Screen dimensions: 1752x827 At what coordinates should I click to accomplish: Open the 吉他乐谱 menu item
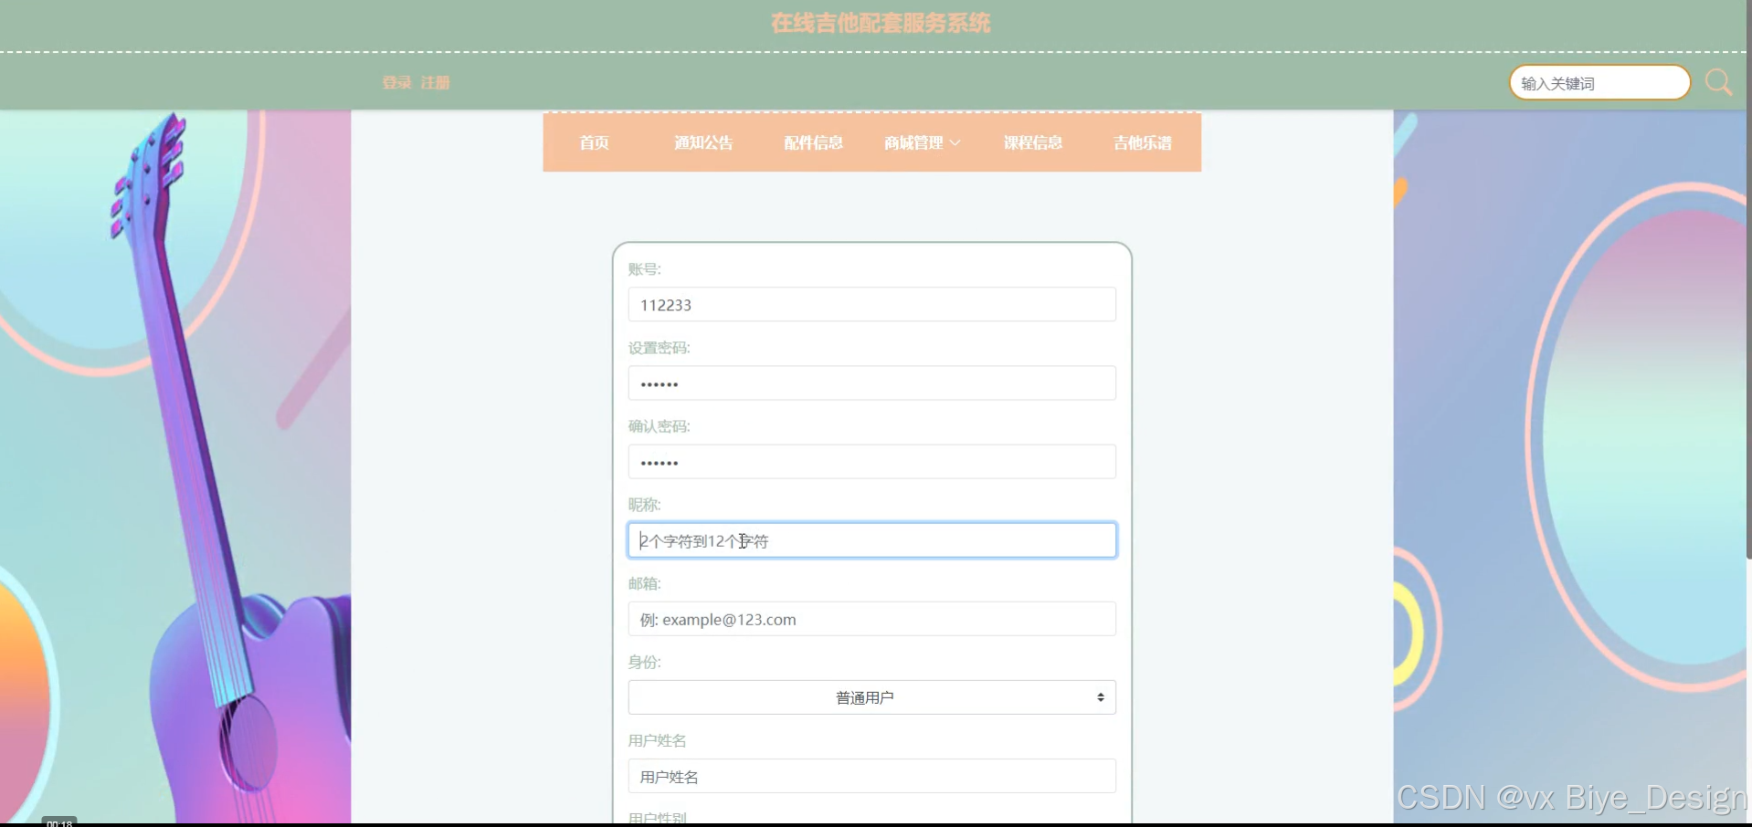(1142, 142)
